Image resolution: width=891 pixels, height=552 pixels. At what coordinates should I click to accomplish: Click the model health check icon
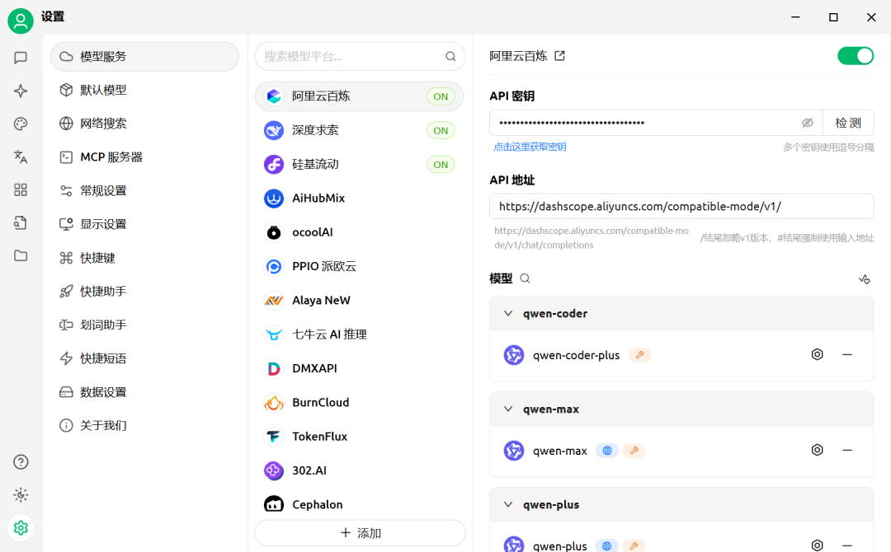point(865,278)
